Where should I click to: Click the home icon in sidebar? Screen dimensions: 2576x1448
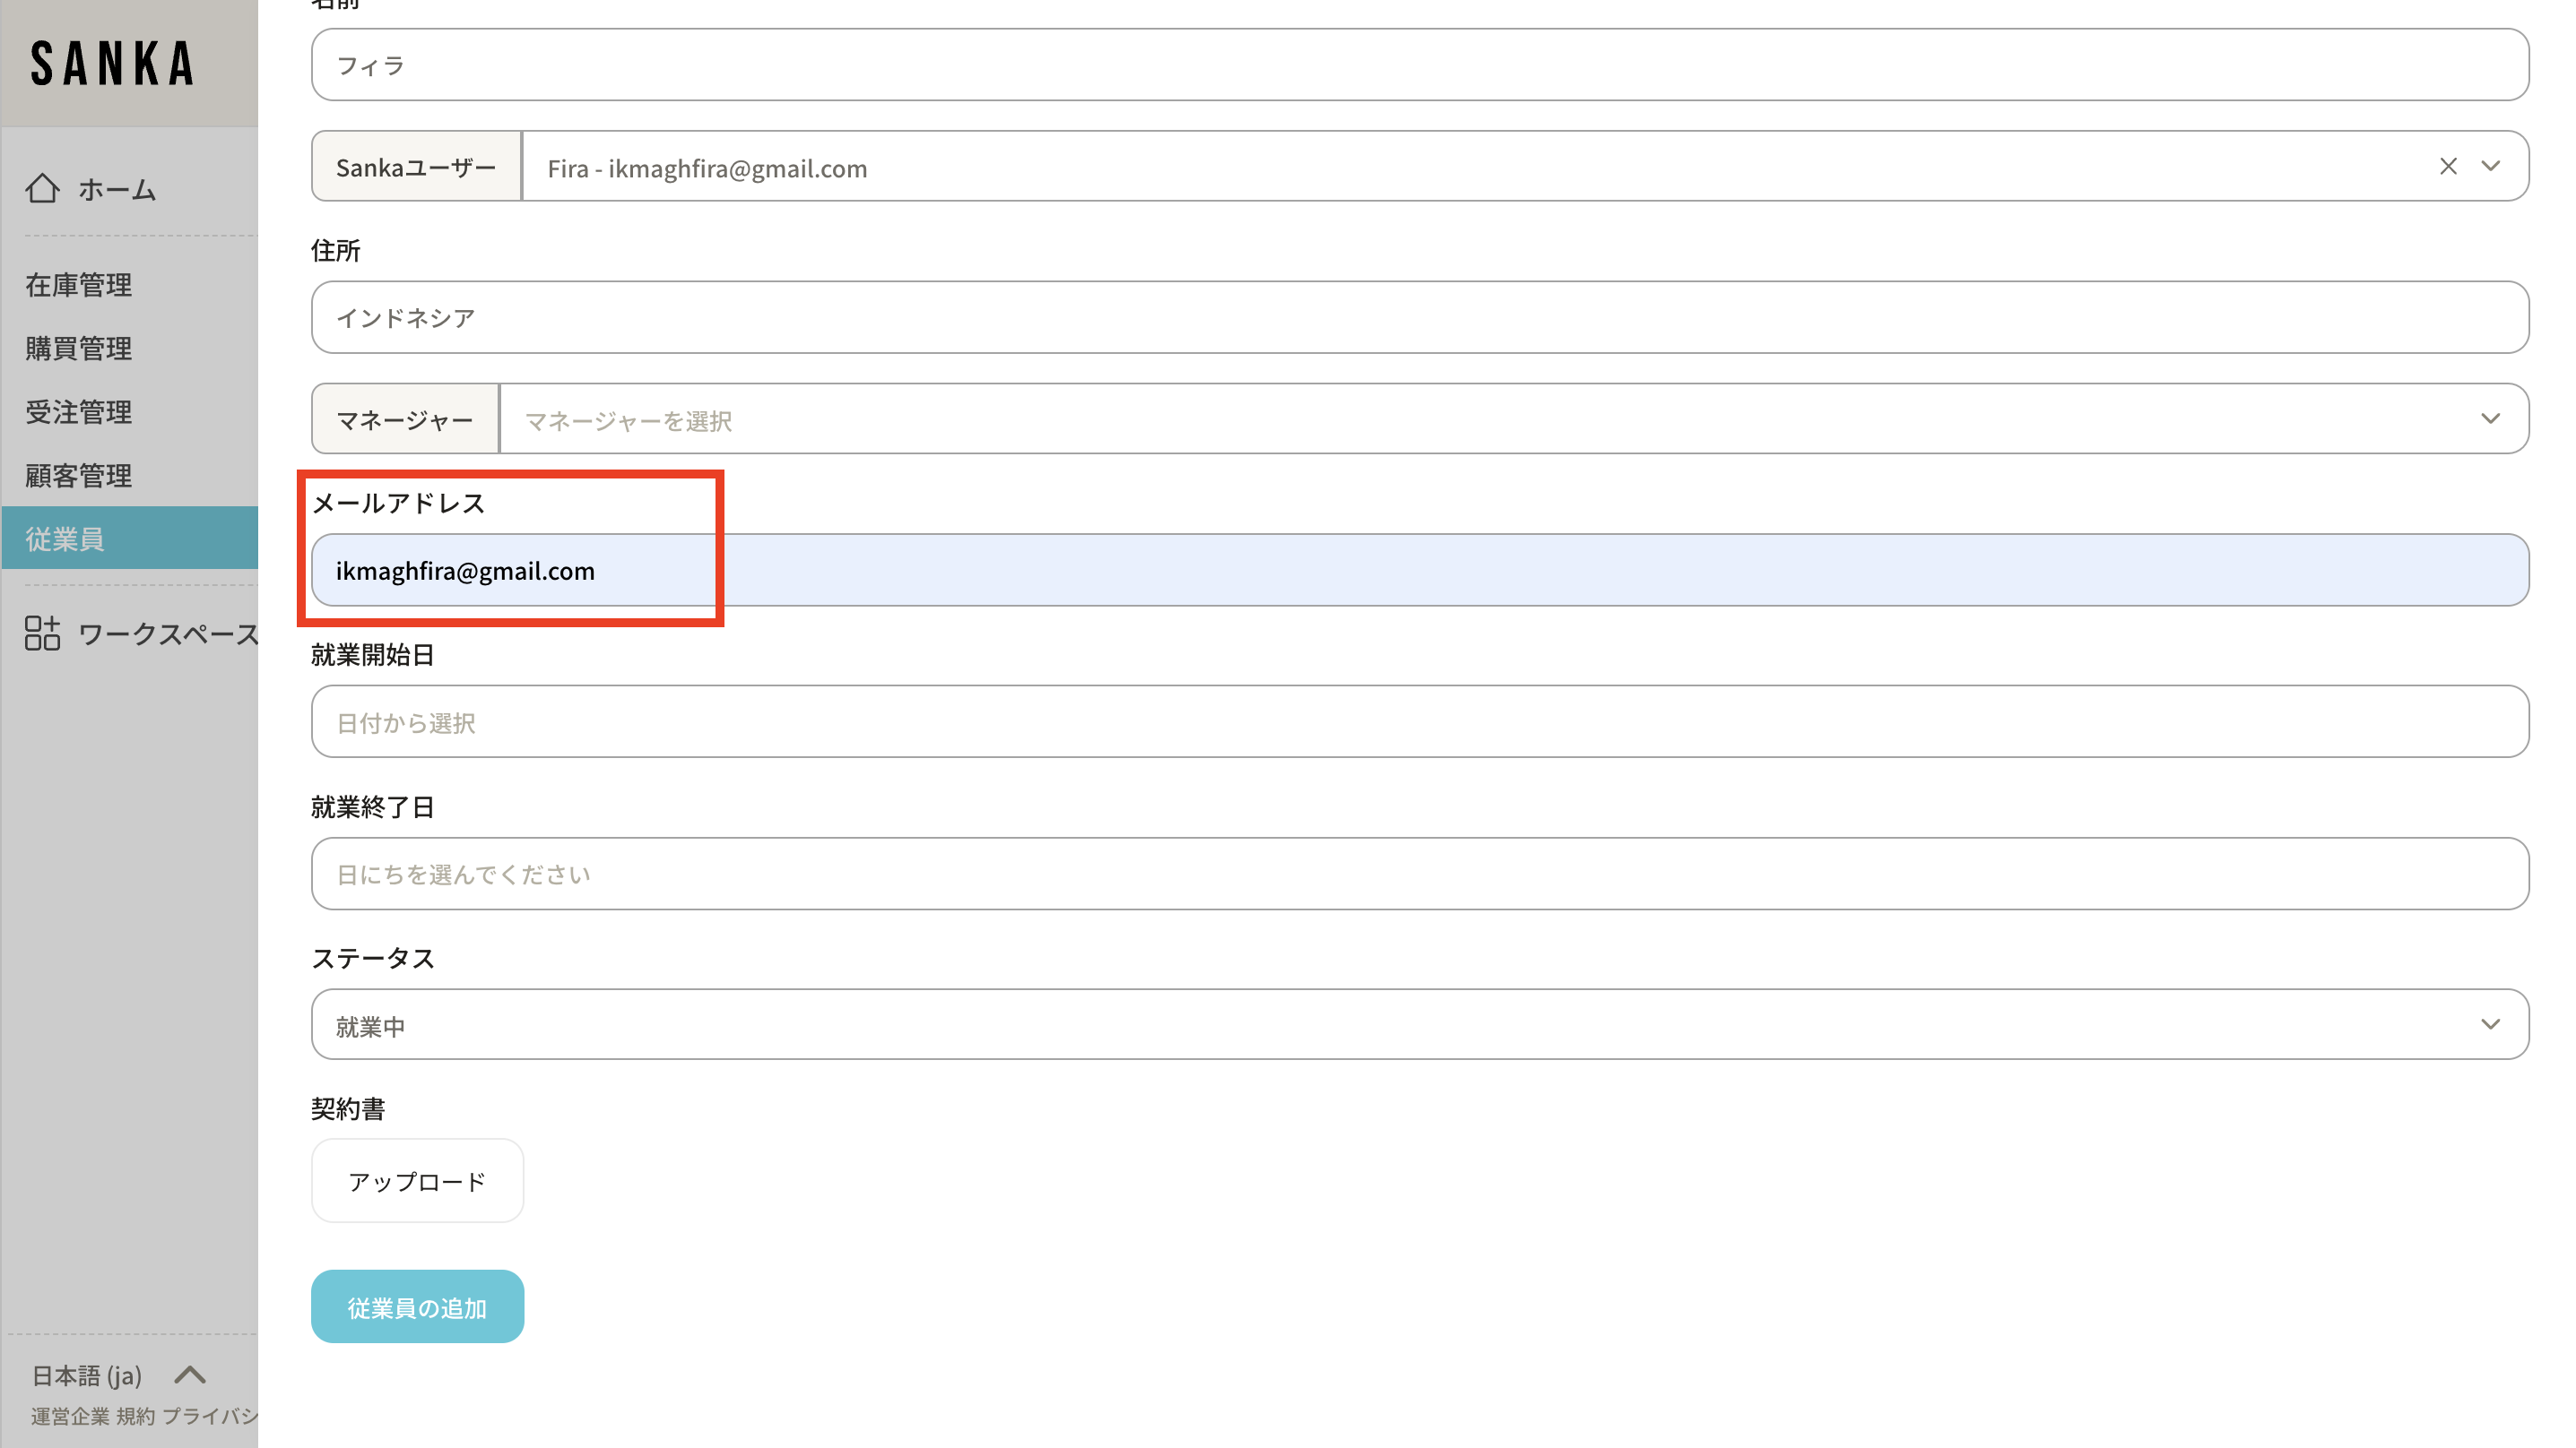coord(42,189)
